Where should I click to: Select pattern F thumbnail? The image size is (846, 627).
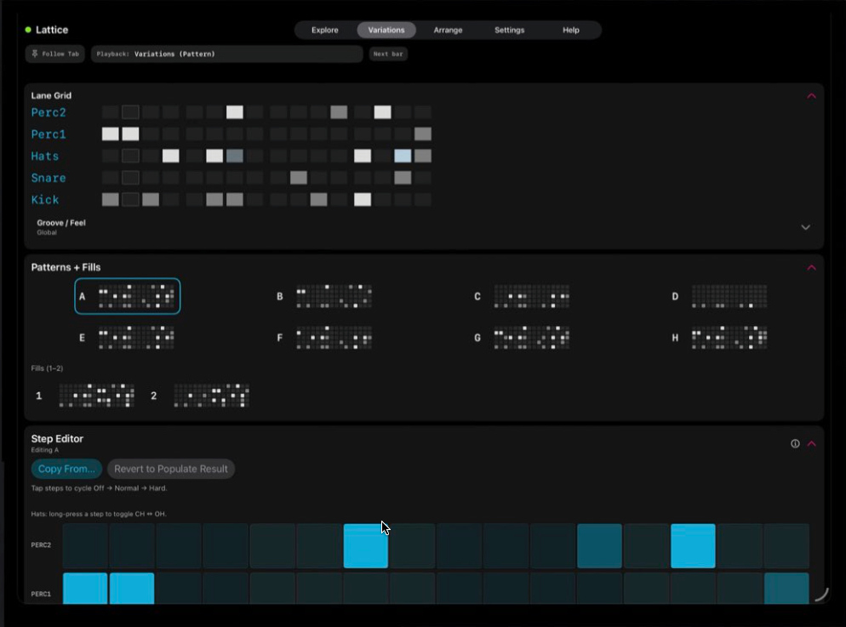pyautogui.click(x=334, y=338)
